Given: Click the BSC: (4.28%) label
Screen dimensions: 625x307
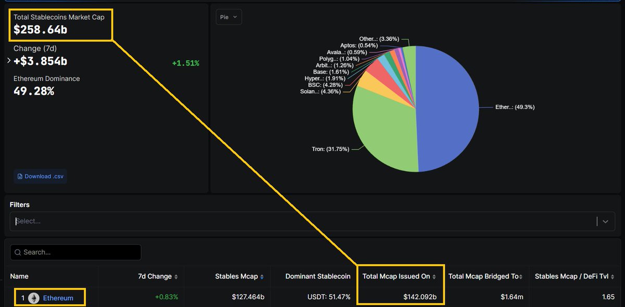Looking at the screenshot, I should pyautogui.click(x=327, y=85).
